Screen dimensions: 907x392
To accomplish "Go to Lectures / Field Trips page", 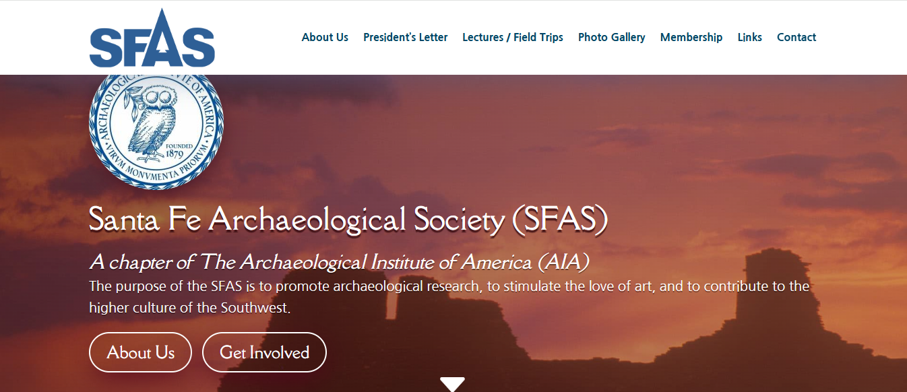I will [512, 37].
